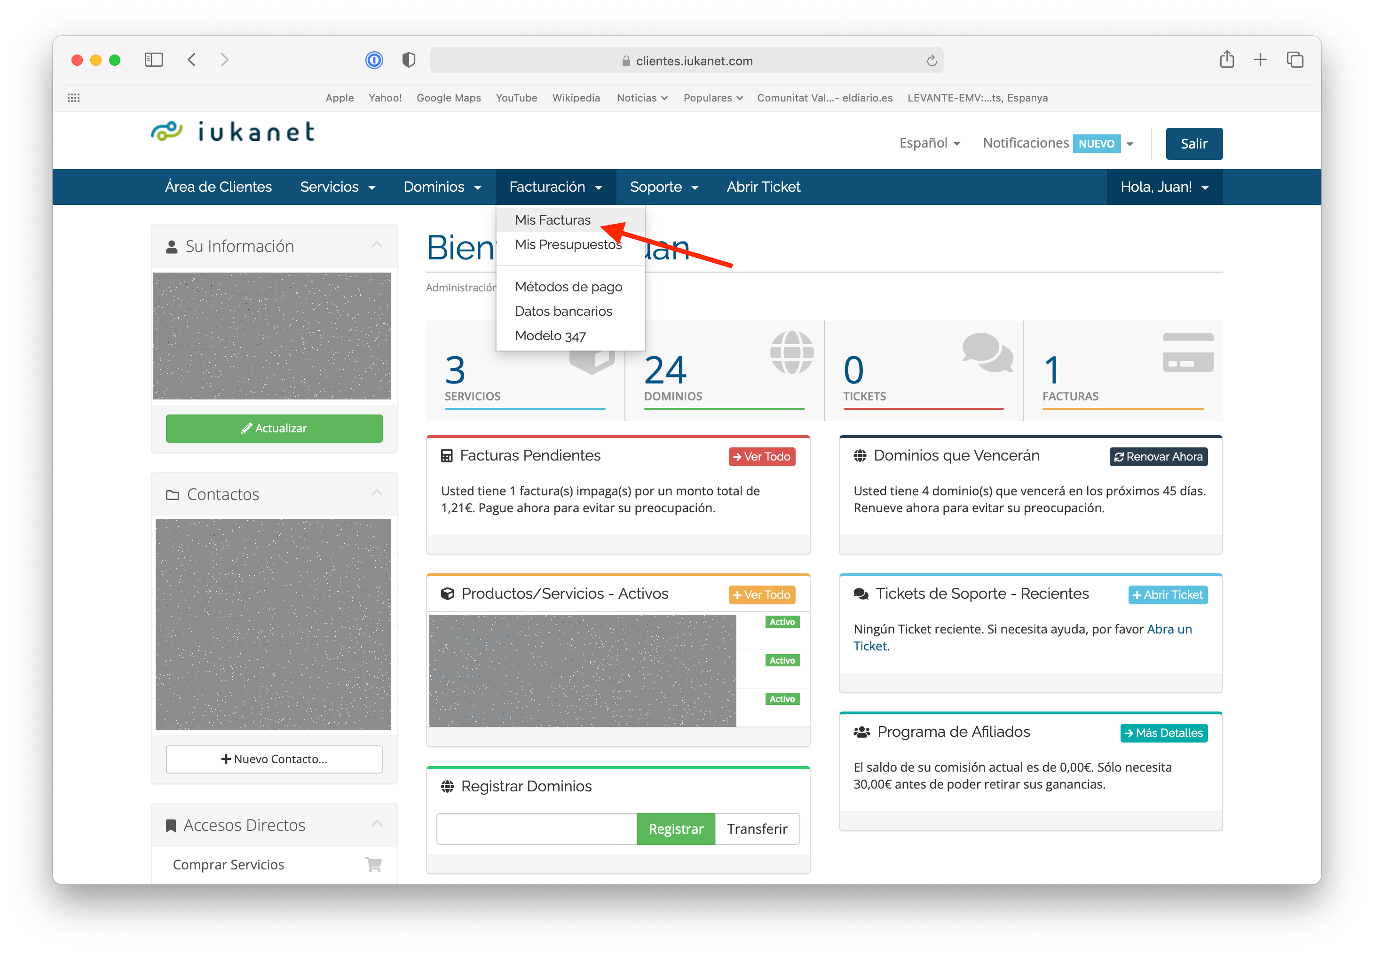Open the 1Password extension icon
The width and height of the screenshot is (1374, 954).
(374, 60)
